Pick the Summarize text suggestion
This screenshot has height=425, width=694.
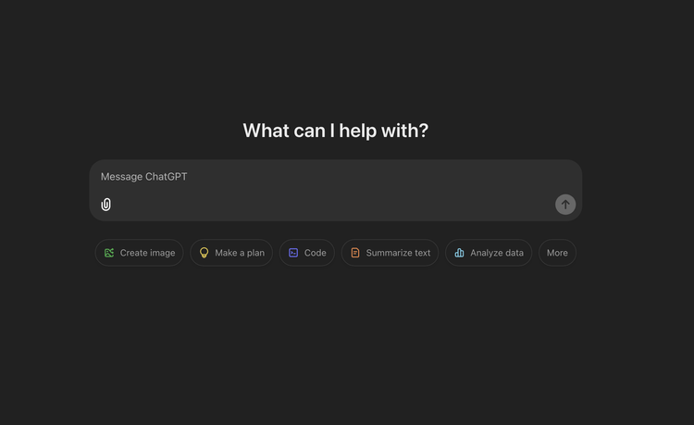[x=390, y=253]
